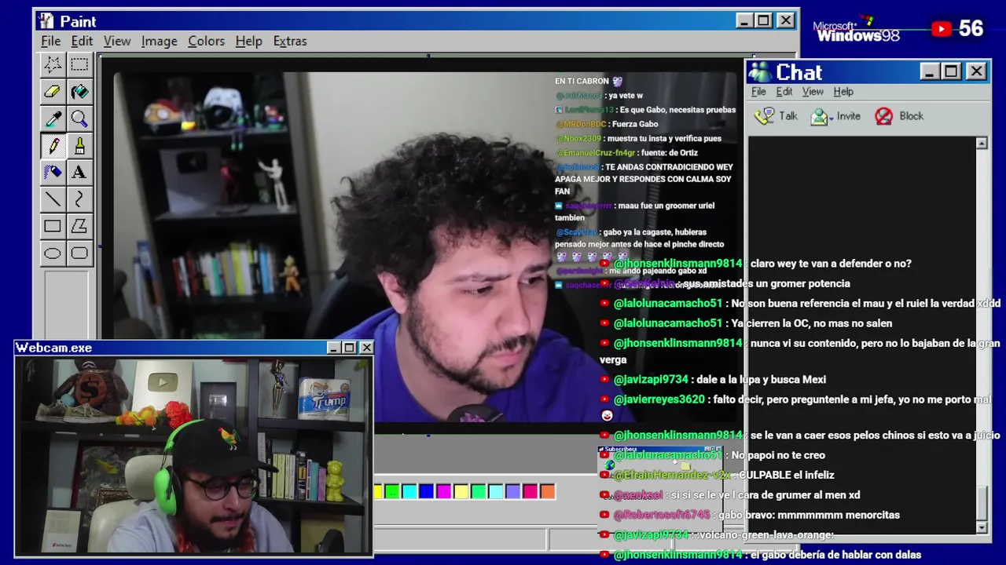Maximize the Paint window
The image size is (1006, 565).
(763, 21)
